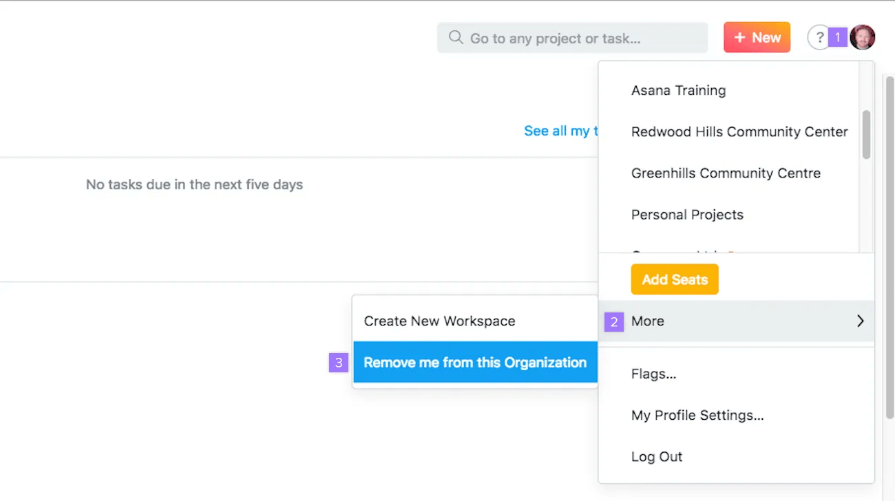The height and width of the screenshot is (501, 895).
Task: Open the Greenhills Community Centre workspace
Action: coord(726,173)
